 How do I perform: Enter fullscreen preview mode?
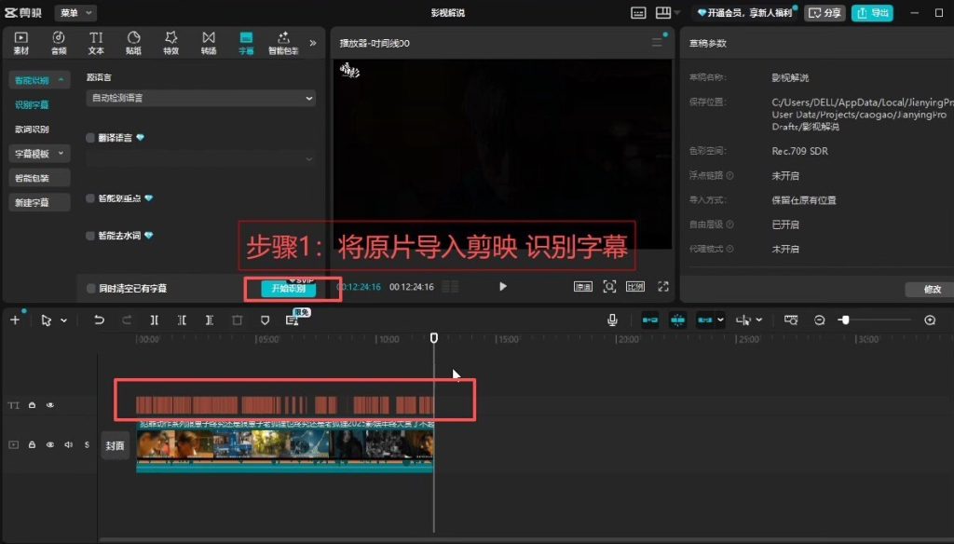[x=663, y=287]
